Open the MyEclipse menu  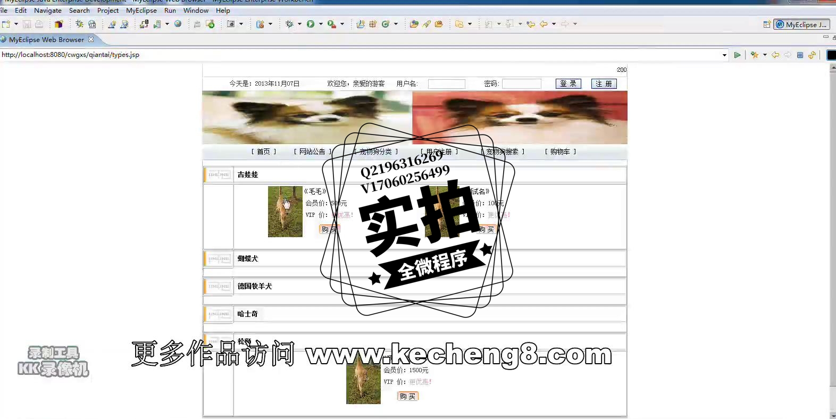point(141,10)
